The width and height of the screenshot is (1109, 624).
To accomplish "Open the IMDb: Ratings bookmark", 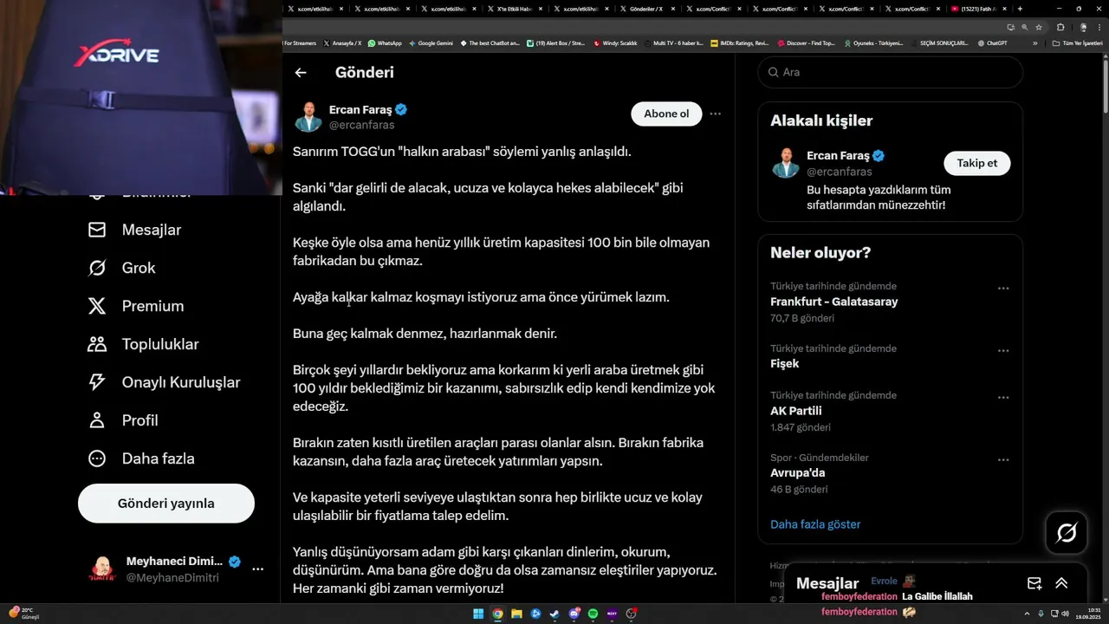I will click(x=739, y=42).
